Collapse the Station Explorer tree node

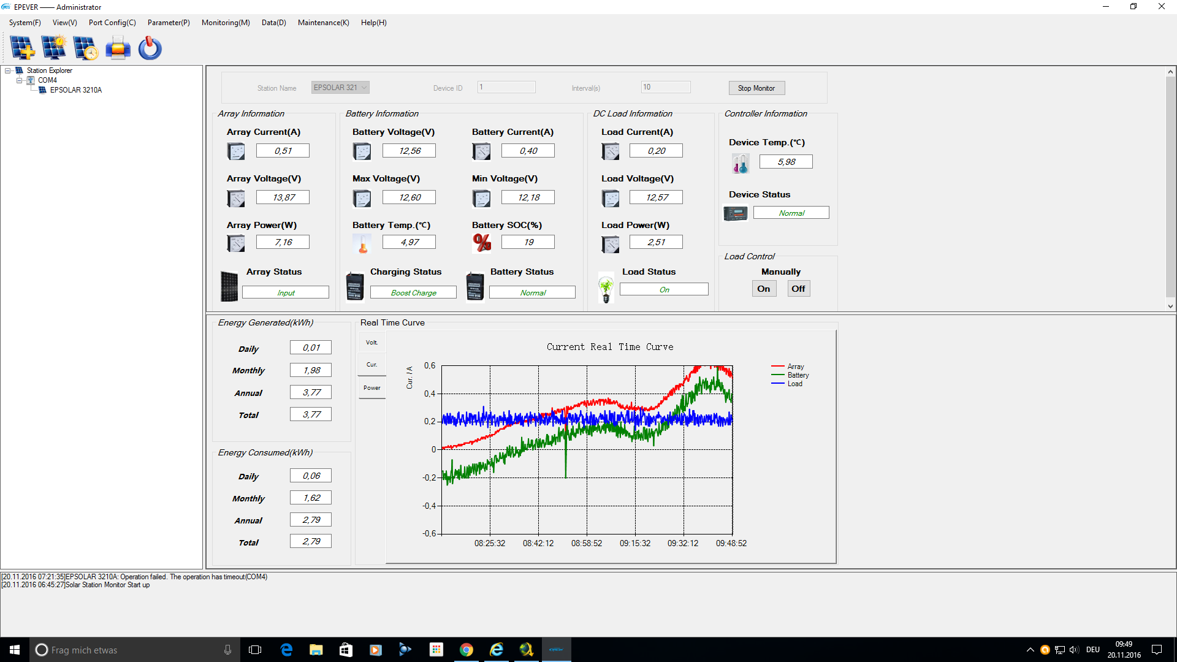(x=8, y=70)
